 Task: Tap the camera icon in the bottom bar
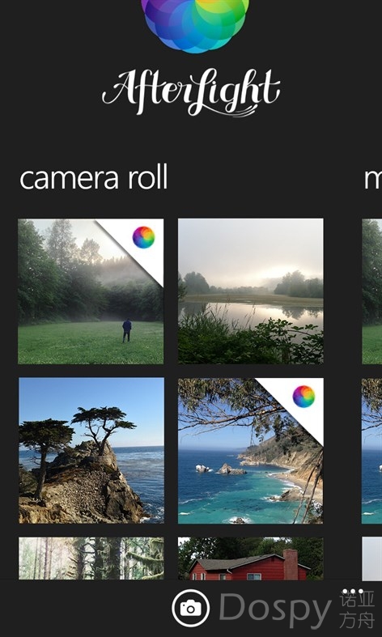[190, 608]
